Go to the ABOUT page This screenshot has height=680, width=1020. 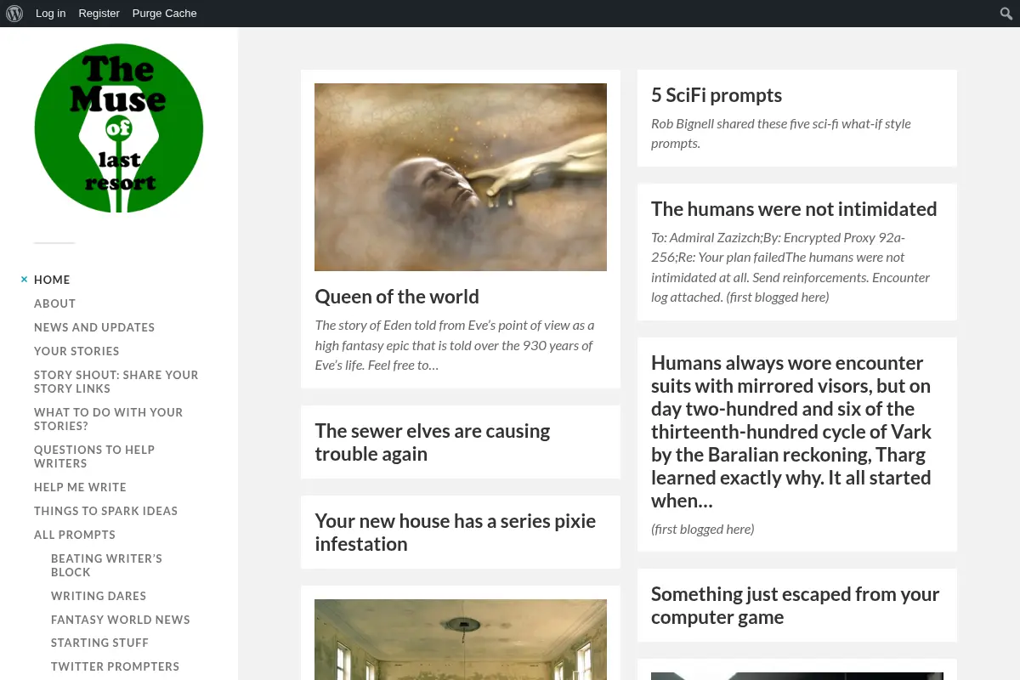[55, 303]
